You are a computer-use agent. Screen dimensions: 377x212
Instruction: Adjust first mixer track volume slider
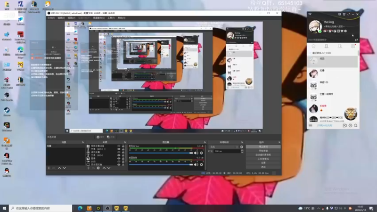[x=161, y=153]
